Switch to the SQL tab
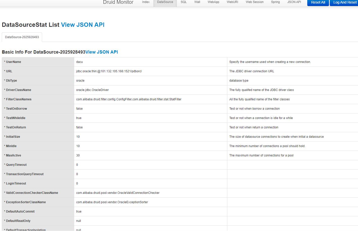The height and width of the screenshot is (231, 358). tap(183, 2)
